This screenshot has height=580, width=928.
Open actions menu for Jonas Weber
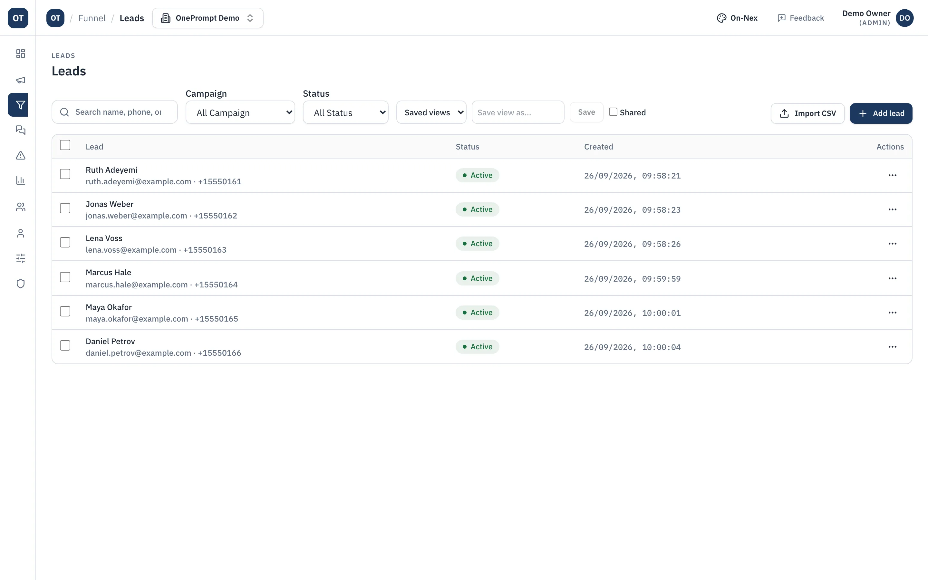pos(892,209)
